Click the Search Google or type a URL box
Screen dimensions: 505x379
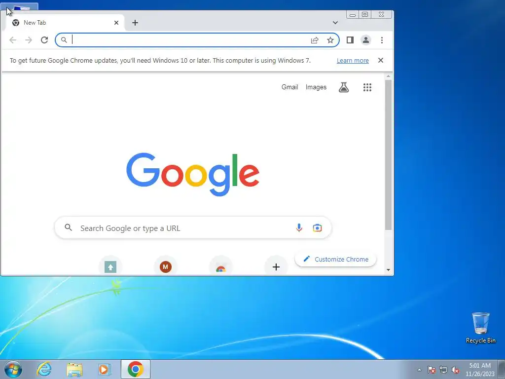pyautogui.click(x=193, y=228)
